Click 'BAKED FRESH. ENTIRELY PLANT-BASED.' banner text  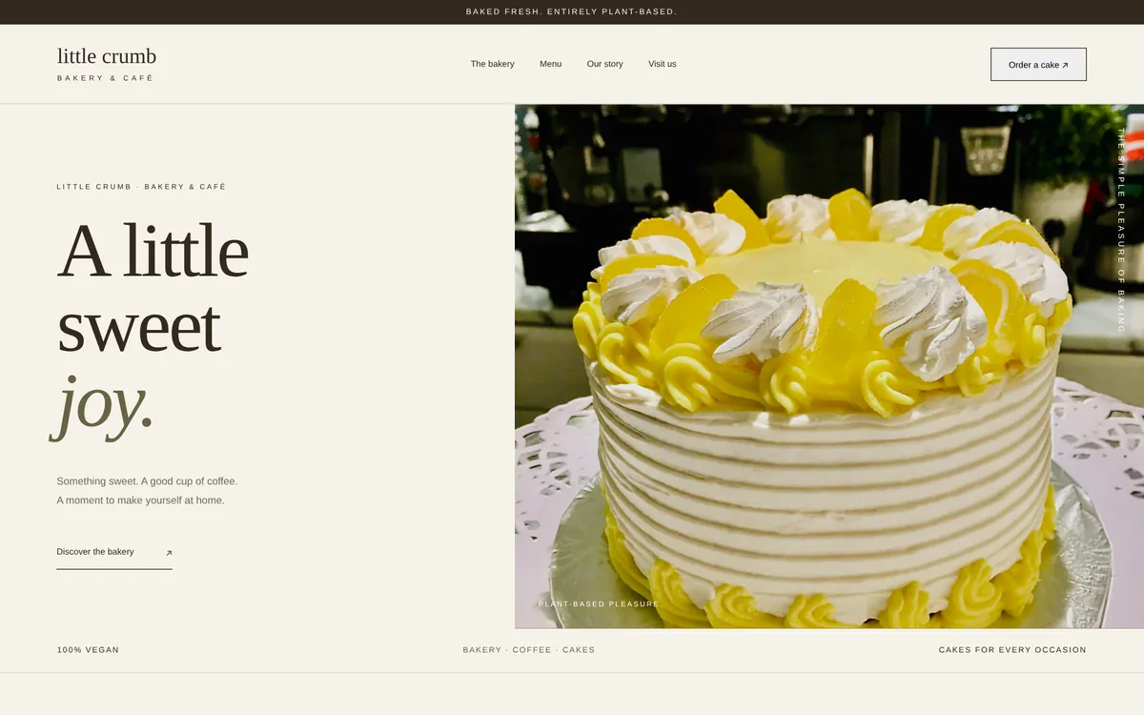[571, 11]
